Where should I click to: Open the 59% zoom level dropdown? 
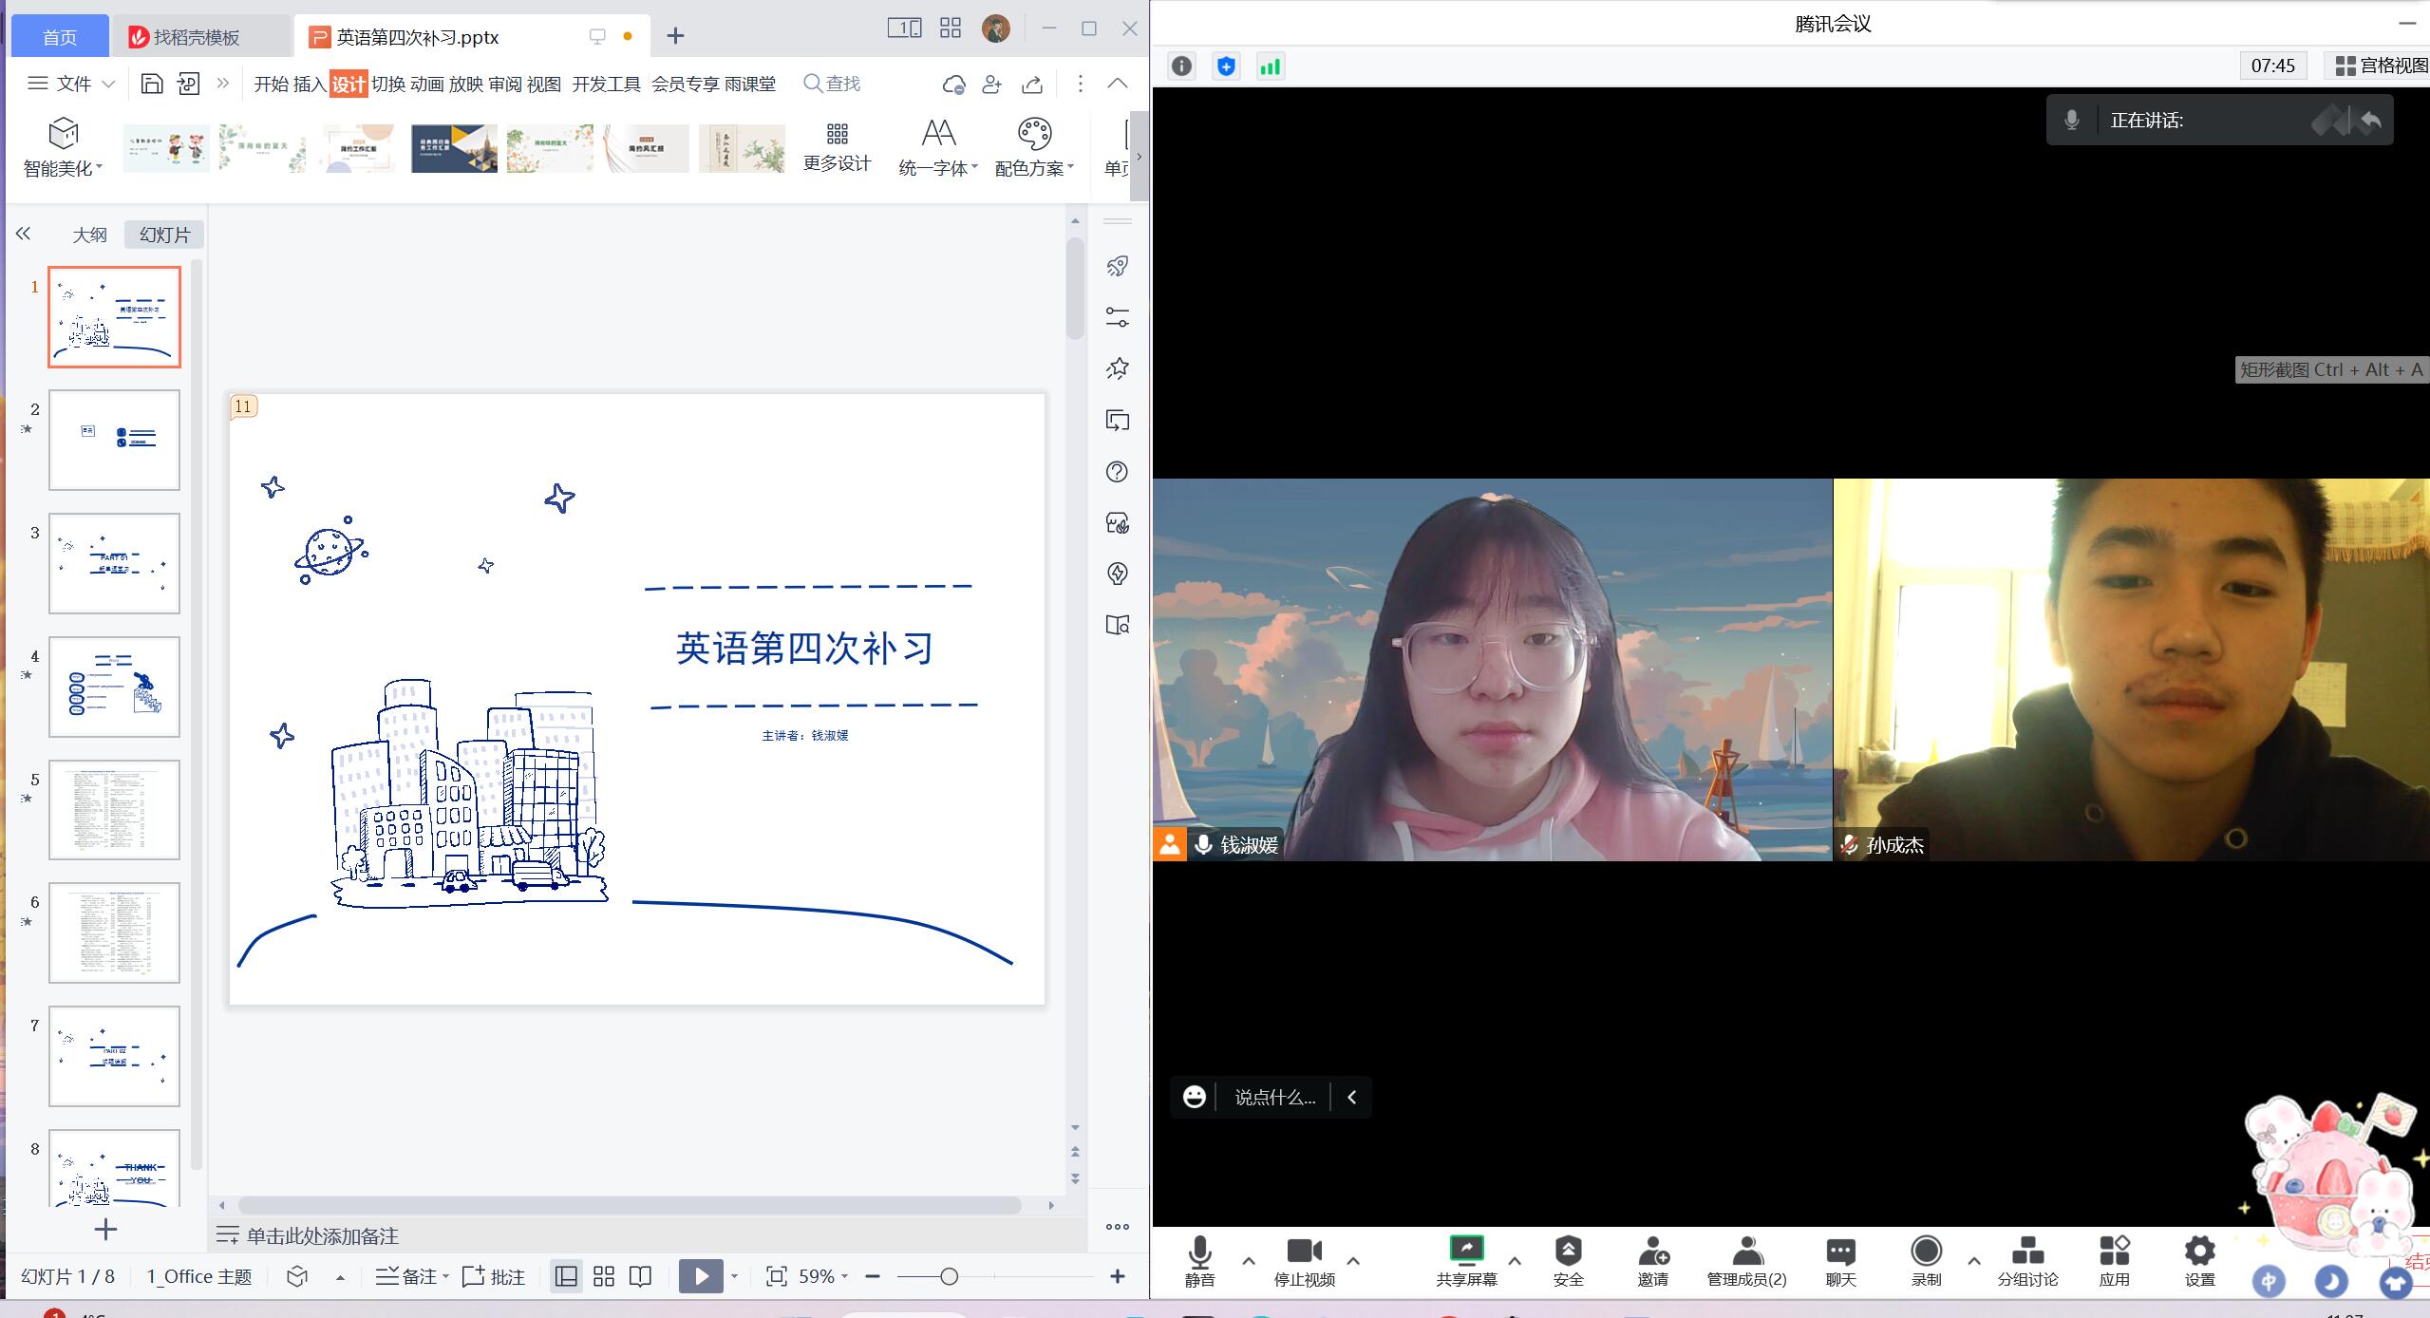822,1276
